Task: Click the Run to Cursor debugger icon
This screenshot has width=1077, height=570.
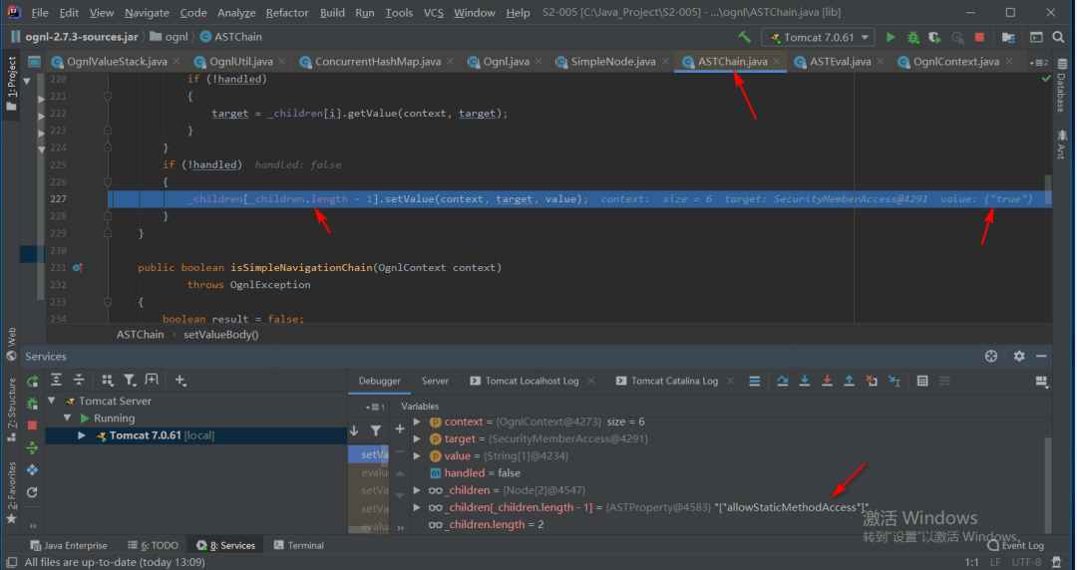Action: pyautogui.click(x=895, y=381)
